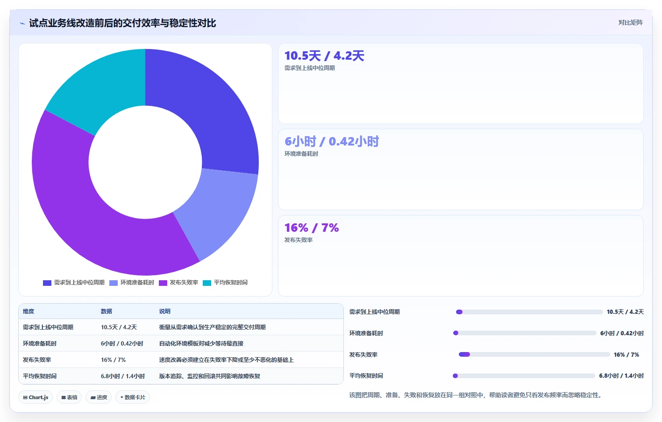Click the 进度 tag chip

click(99, 397)
